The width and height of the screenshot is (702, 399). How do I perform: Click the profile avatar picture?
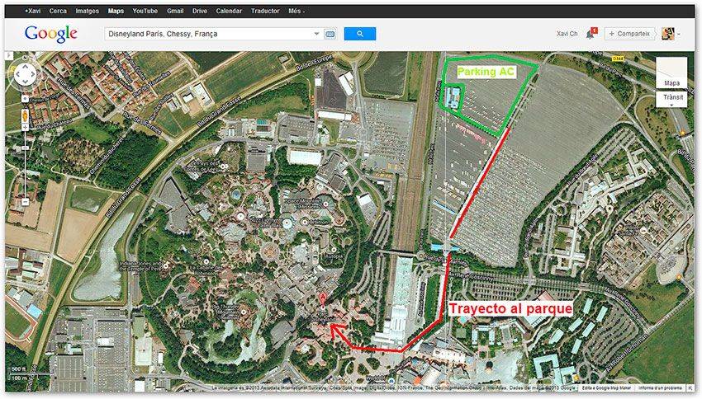(667, 34)
